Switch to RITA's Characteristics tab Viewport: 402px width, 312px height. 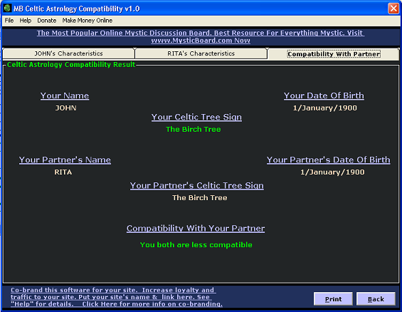(201, 53)
